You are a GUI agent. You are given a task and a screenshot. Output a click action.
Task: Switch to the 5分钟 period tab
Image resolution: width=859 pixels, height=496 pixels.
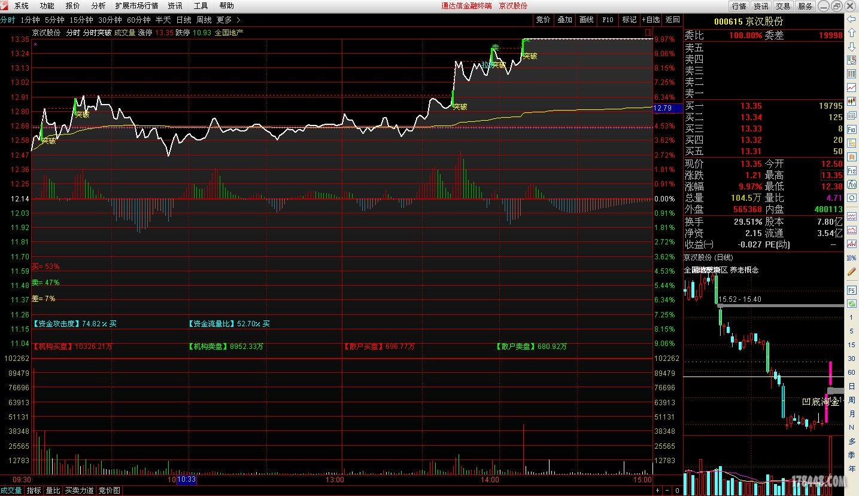pyautogui.click(x=55, y=20)
